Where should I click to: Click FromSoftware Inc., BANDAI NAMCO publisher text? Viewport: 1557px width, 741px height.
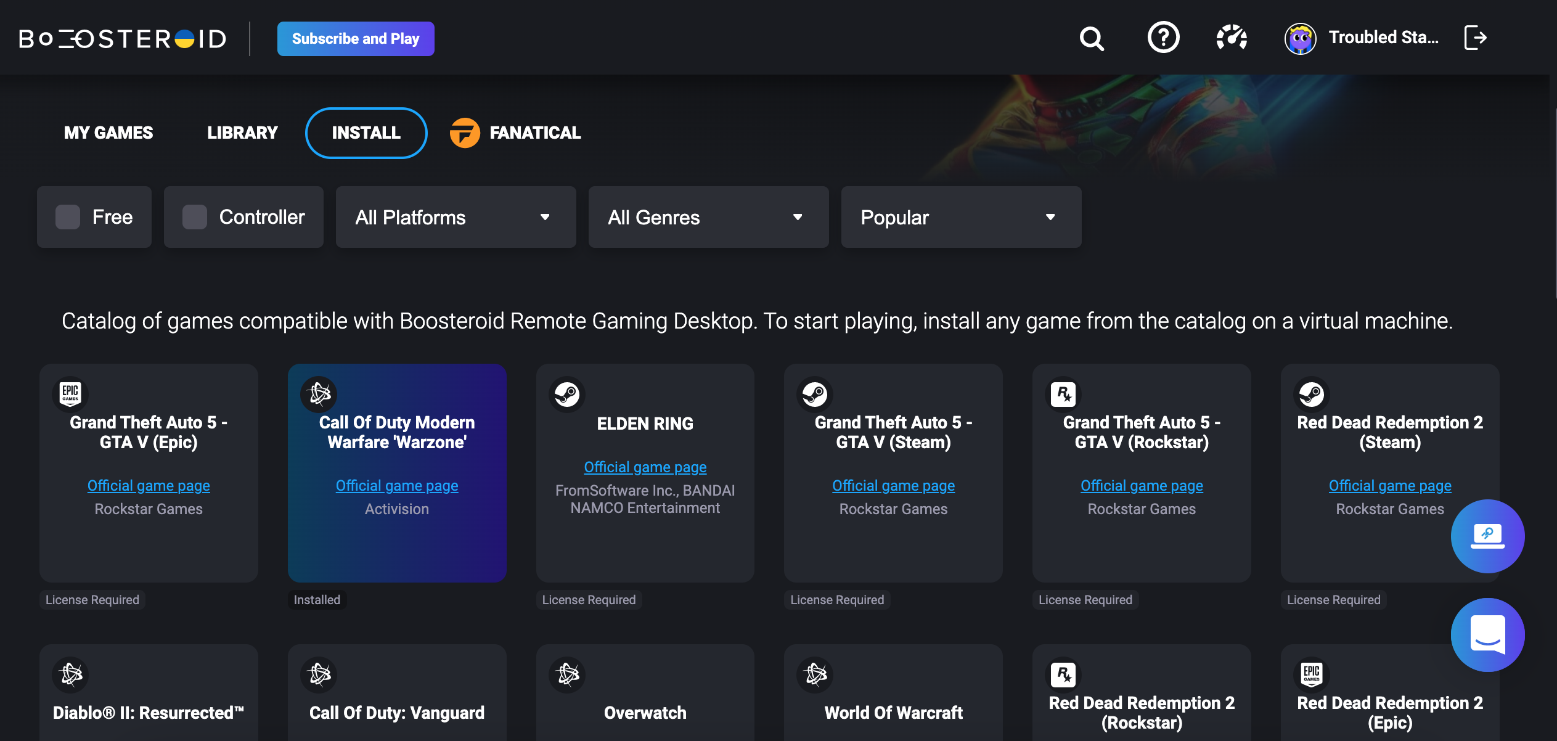645,499
